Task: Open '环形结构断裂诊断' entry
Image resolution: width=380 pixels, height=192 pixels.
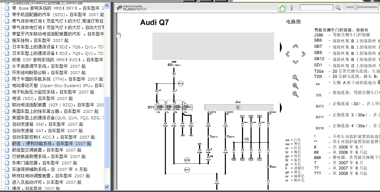Action: pos(49,73)
